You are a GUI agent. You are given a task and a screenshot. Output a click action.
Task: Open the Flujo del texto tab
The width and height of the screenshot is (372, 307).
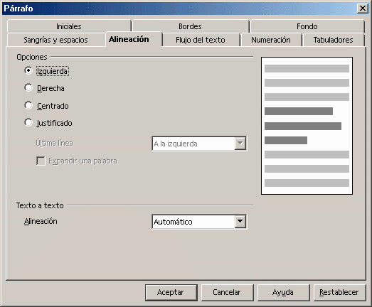pos(201,40)
